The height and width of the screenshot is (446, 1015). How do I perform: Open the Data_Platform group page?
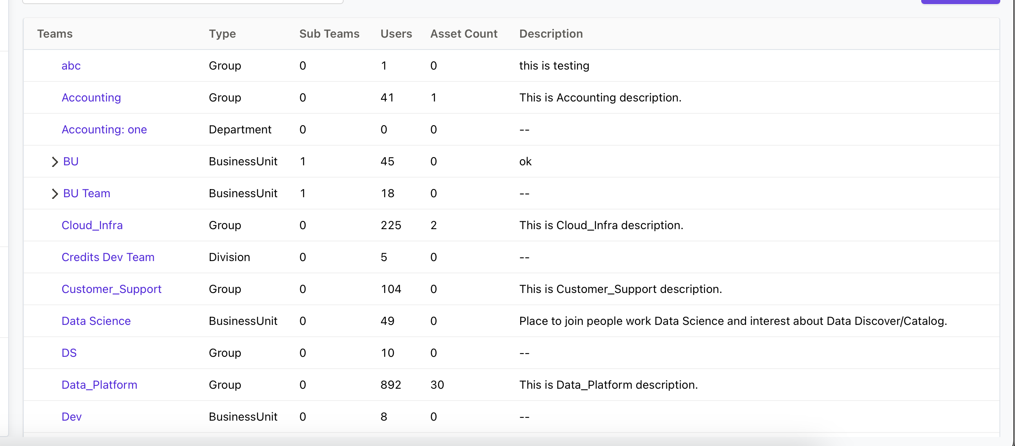[x=99, y=385]
